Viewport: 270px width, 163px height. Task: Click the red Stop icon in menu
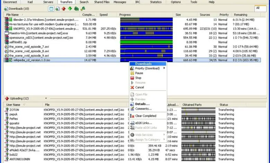(x=132, y=78)
